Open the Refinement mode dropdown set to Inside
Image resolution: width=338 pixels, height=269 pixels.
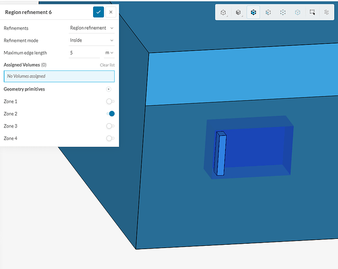[91, 40]
